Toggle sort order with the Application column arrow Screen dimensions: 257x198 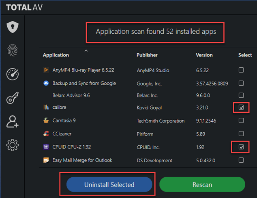[x=86, y=51]
